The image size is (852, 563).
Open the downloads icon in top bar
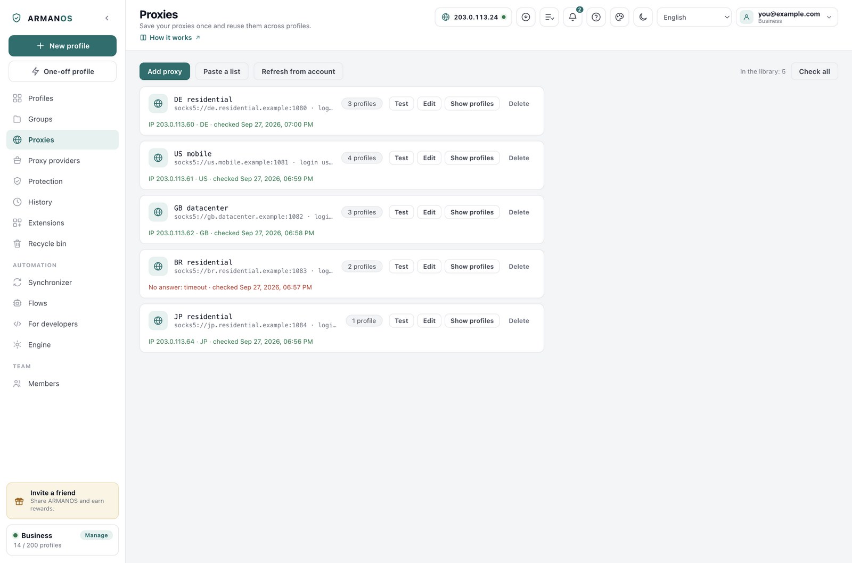[526, 17]
